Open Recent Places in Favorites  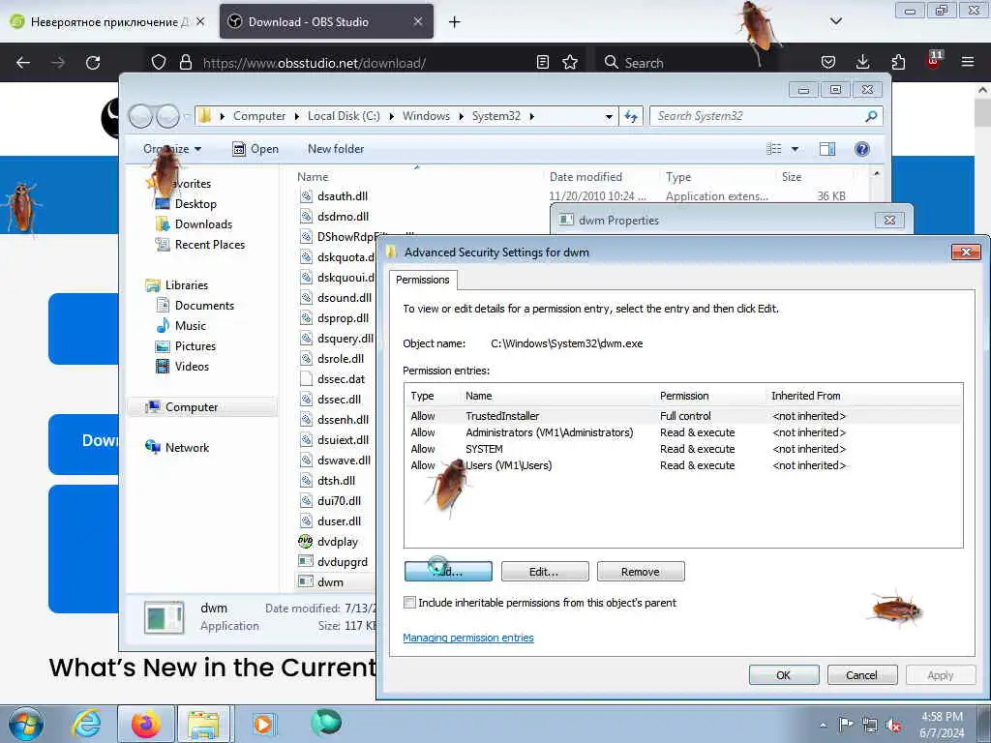pyautogui.click(x=209, y=245)
